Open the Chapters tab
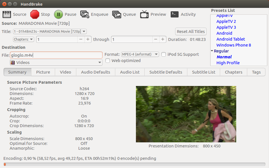The image size is (269, 168). [x=234, y=72]
